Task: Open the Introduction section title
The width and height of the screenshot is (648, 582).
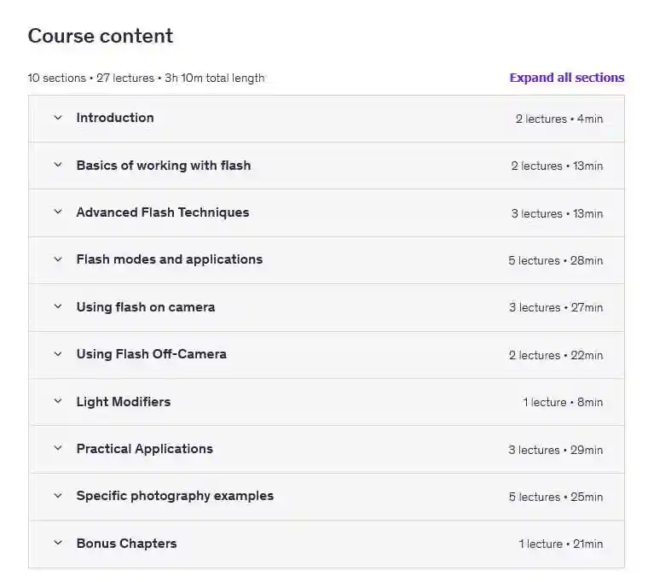Action: (115, 118)
